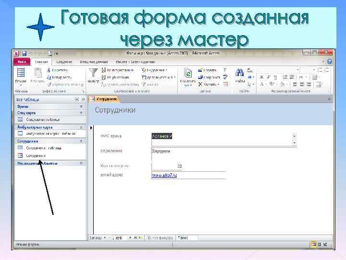Screen dimensions: 346x260
Task: Collapse the Стац карта group
Action: (81, 113)
